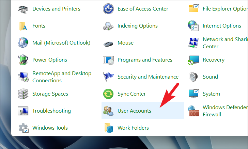This screenshot has height=149, width=248.
Task: Select the Indexing Options link
Action: (x=138, y=26)
